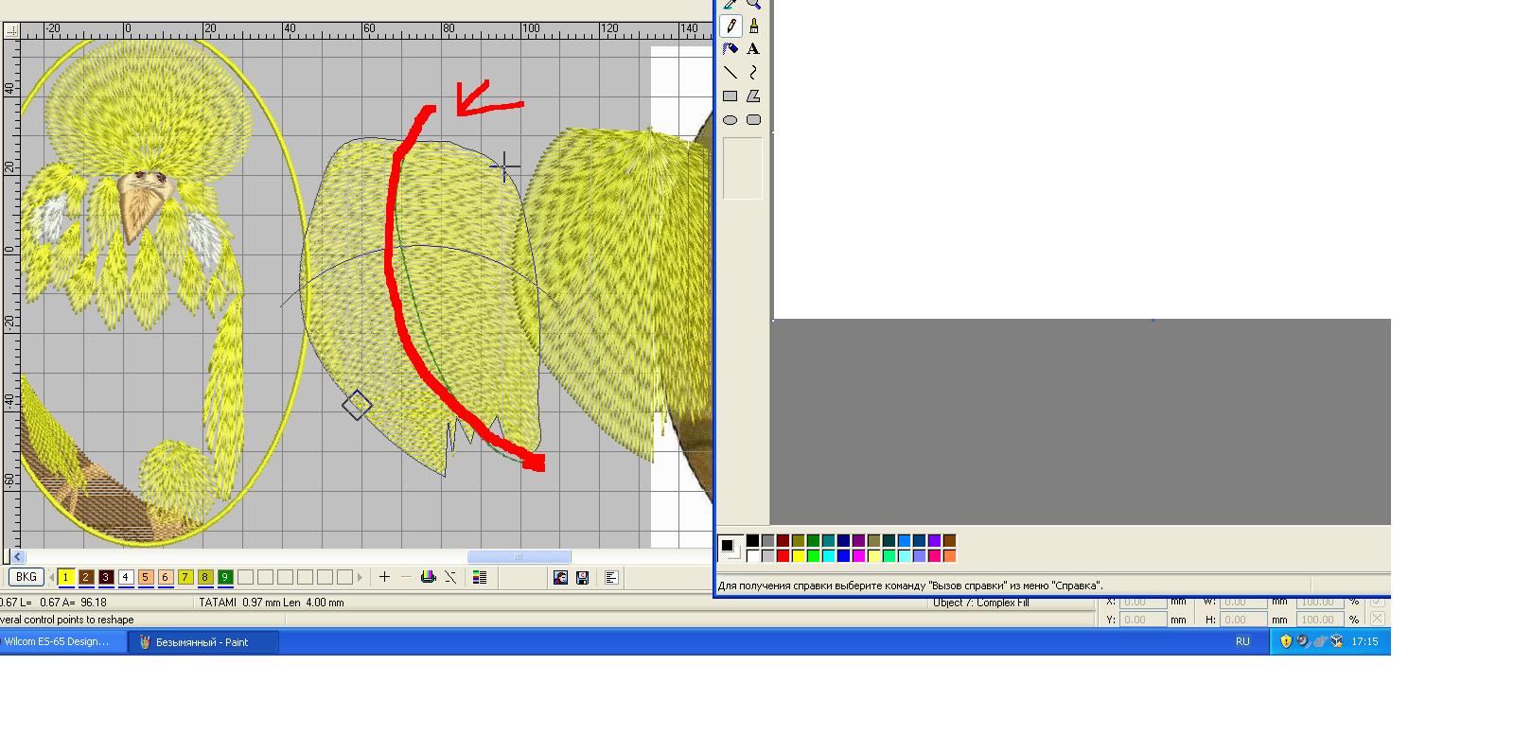This screenshot has width=1514, height=752.
Task: Select thread color 8 olive swatch
Action: [204, 577]
